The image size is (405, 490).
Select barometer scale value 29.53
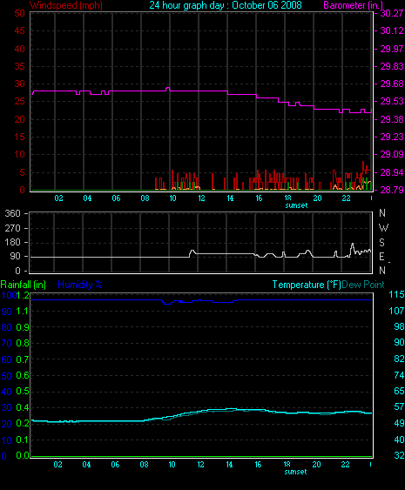point(392,101)
